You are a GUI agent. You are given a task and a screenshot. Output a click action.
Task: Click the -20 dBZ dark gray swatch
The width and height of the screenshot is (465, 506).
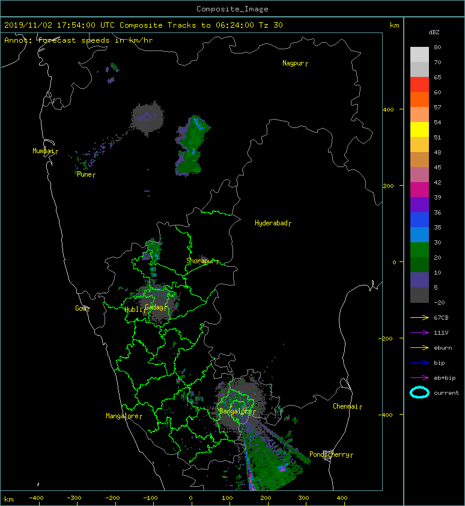(x=419, y=295)
